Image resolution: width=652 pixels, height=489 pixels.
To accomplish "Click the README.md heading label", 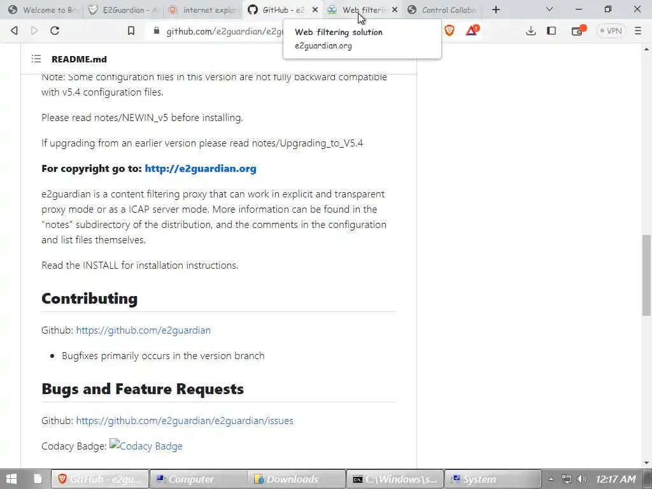I will tap(79, 59).
